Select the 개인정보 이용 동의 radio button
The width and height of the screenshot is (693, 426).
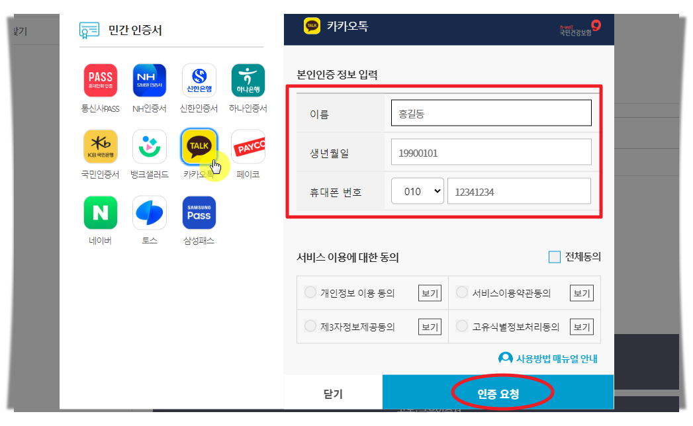[310, 292]
